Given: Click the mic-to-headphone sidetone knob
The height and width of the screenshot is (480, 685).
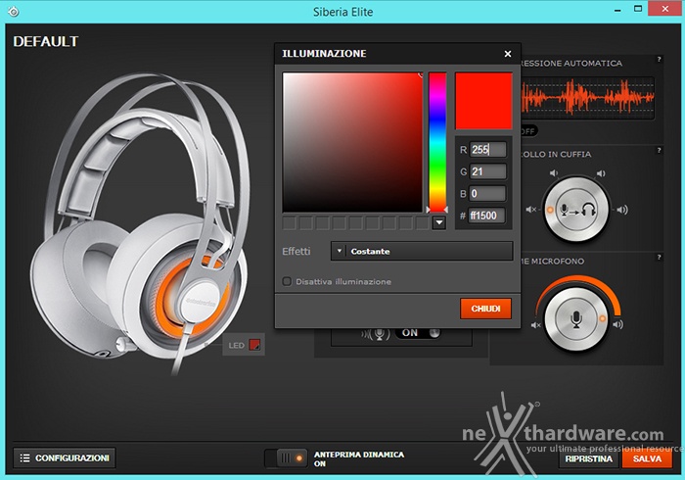Looking at the screenshot, I should tap(576, 210).
